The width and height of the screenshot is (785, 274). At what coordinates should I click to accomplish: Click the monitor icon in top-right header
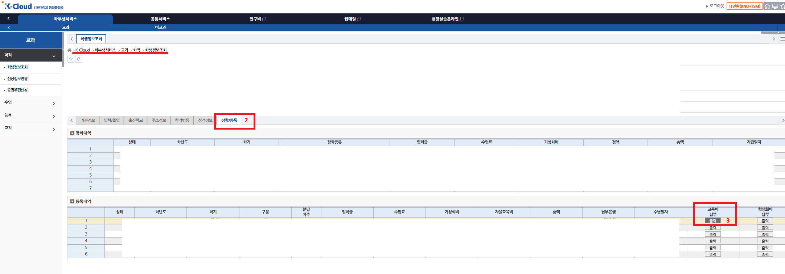775,6
